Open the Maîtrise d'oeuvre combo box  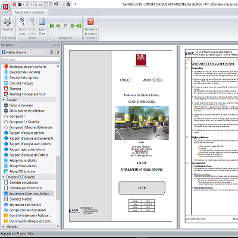click(x=24, y=52)
